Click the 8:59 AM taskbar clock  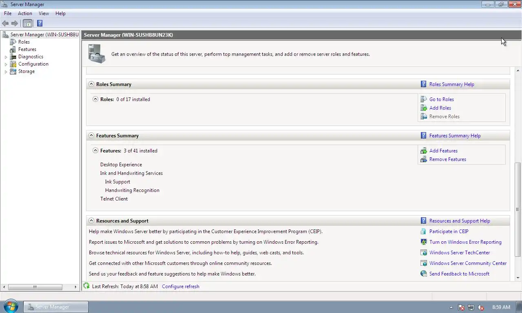point(501,307)
